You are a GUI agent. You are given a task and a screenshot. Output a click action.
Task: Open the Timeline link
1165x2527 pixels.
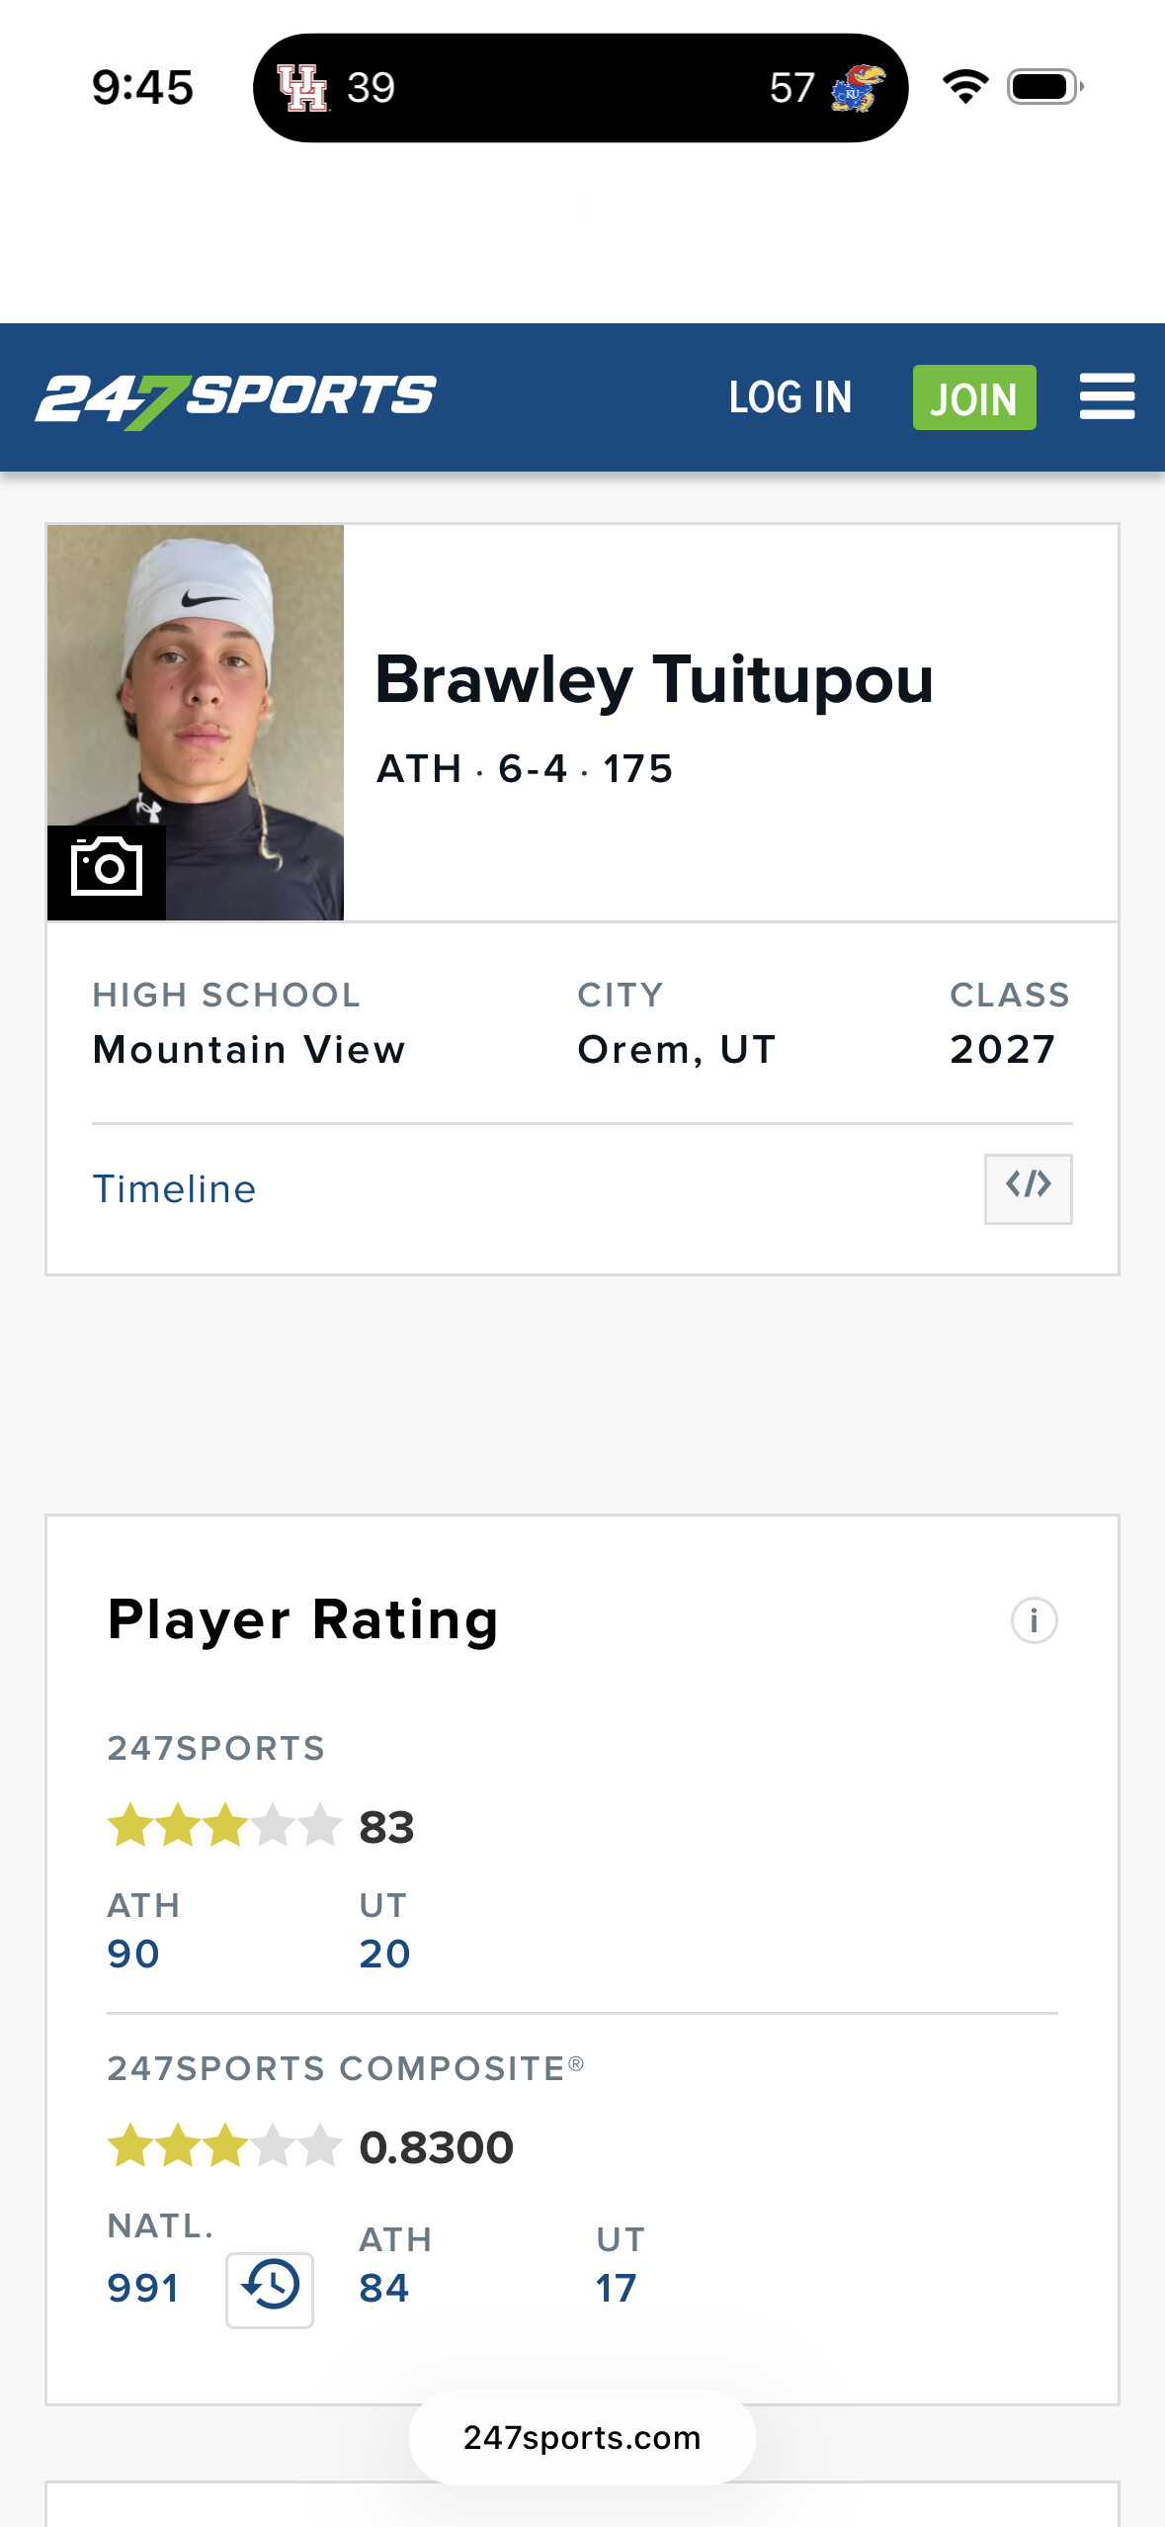click(x=174, y=1188)
